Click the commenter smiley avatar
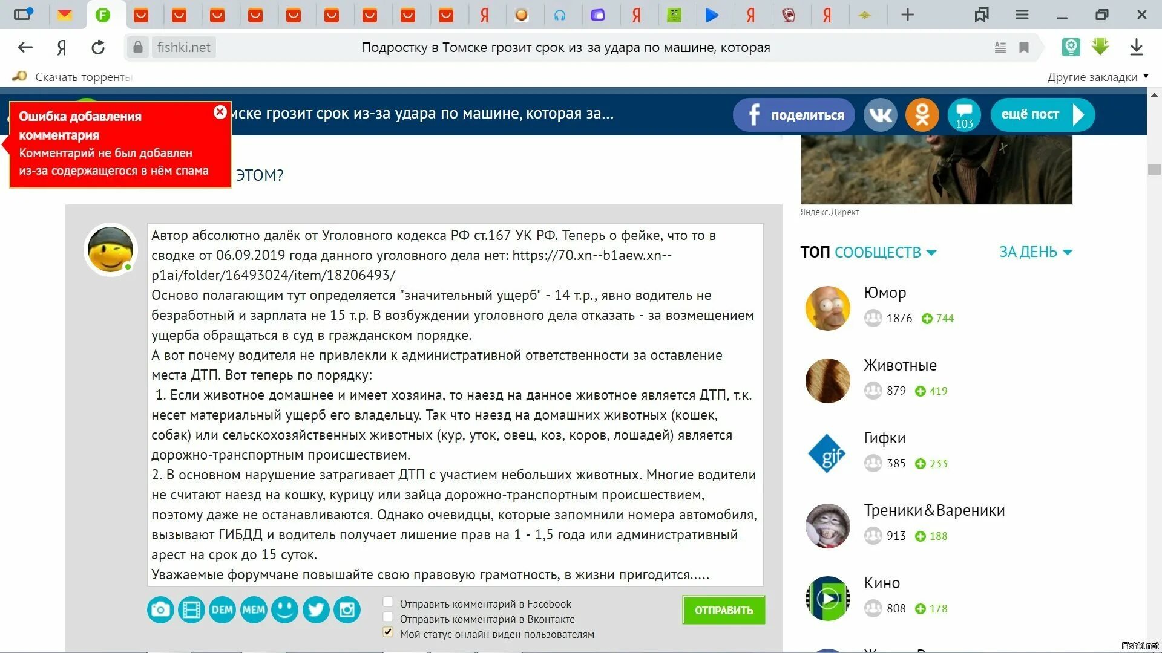The width and height of the screenshot is (1162, 653). (111, 250)
